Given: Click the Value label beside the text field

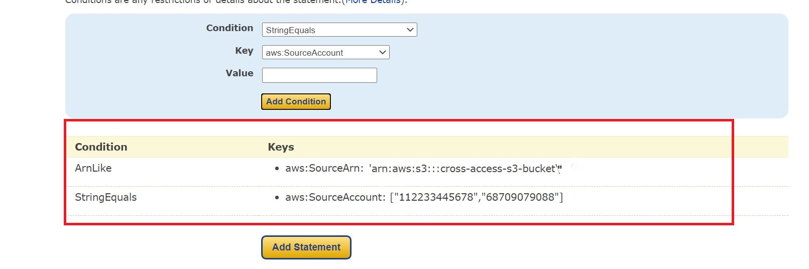Looking at the screenshot, I should [x=240, y=73].
